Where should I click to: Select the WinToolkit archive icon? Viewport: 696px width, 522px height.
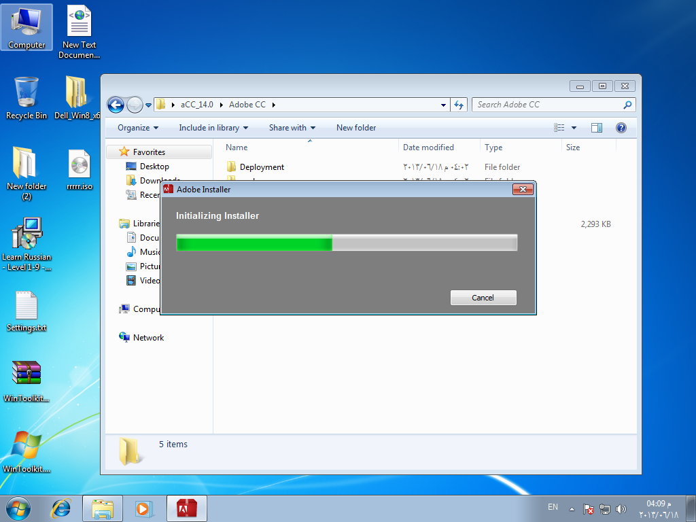pyautogui.click(x=27, y=381)
